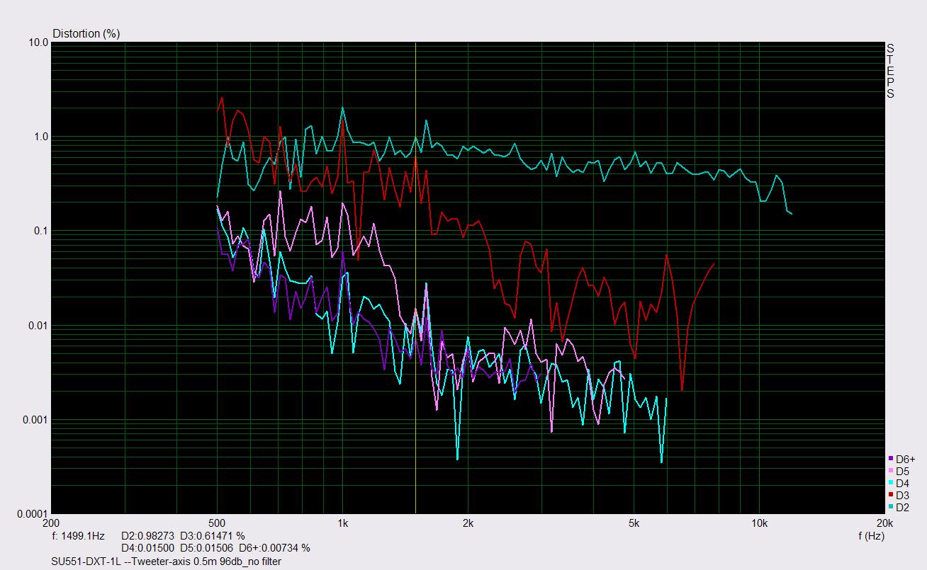This screenshot has height=570, width=927.
Task: Select the D5 legend label
Action: click(902, 471)
